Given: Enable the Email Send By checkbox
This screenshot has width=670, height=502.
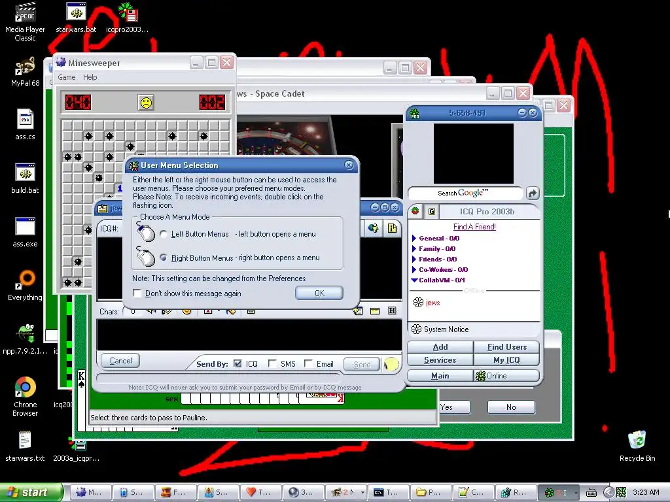Looking at the screenshot, I should click(x=308, y=363).
